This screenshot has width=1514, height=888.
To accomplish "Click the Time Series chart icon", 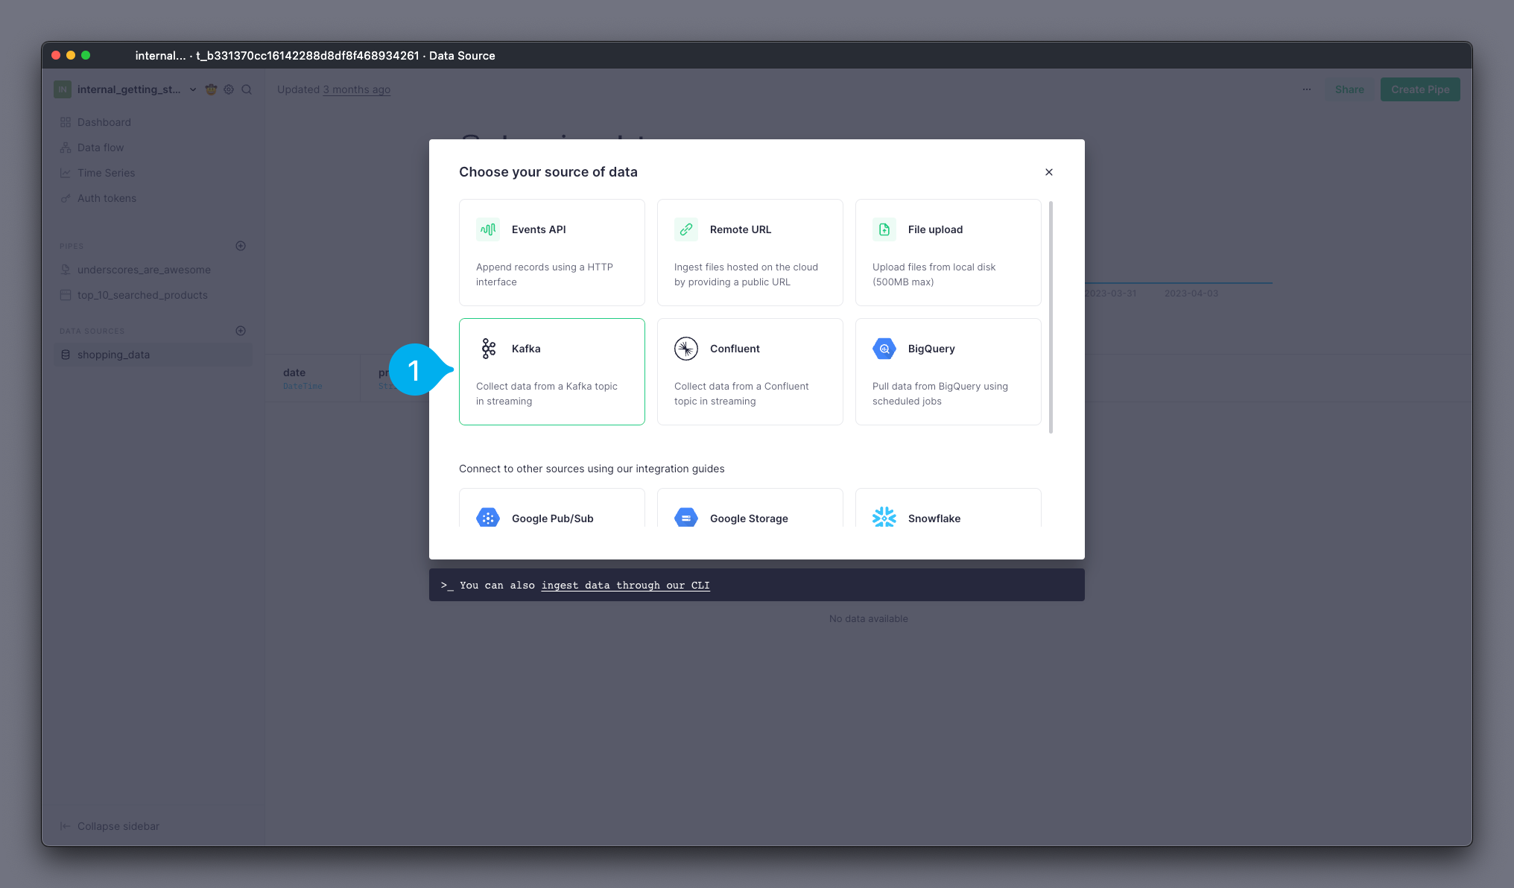I will click(66, 173).
